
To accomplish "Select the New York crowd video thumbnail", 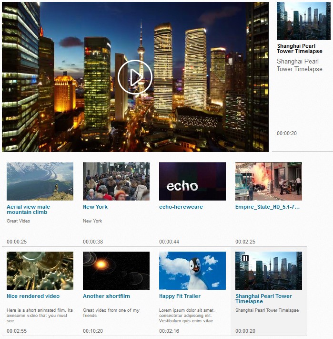I will click(116, 181).
